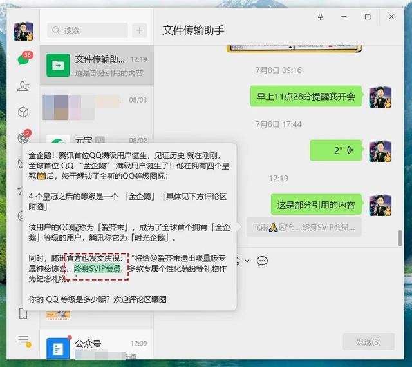The width and height of the screenshot is (412, 367).
Task: Click highlighted 终身SVIP会员 text in popup
Action: (97, 268)
